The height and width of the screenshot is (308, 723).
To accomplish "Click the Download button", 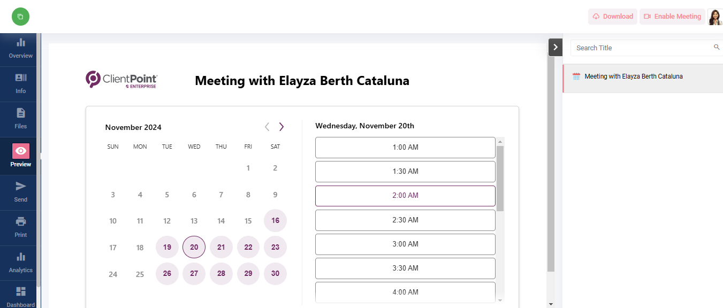I will (613, 17).
